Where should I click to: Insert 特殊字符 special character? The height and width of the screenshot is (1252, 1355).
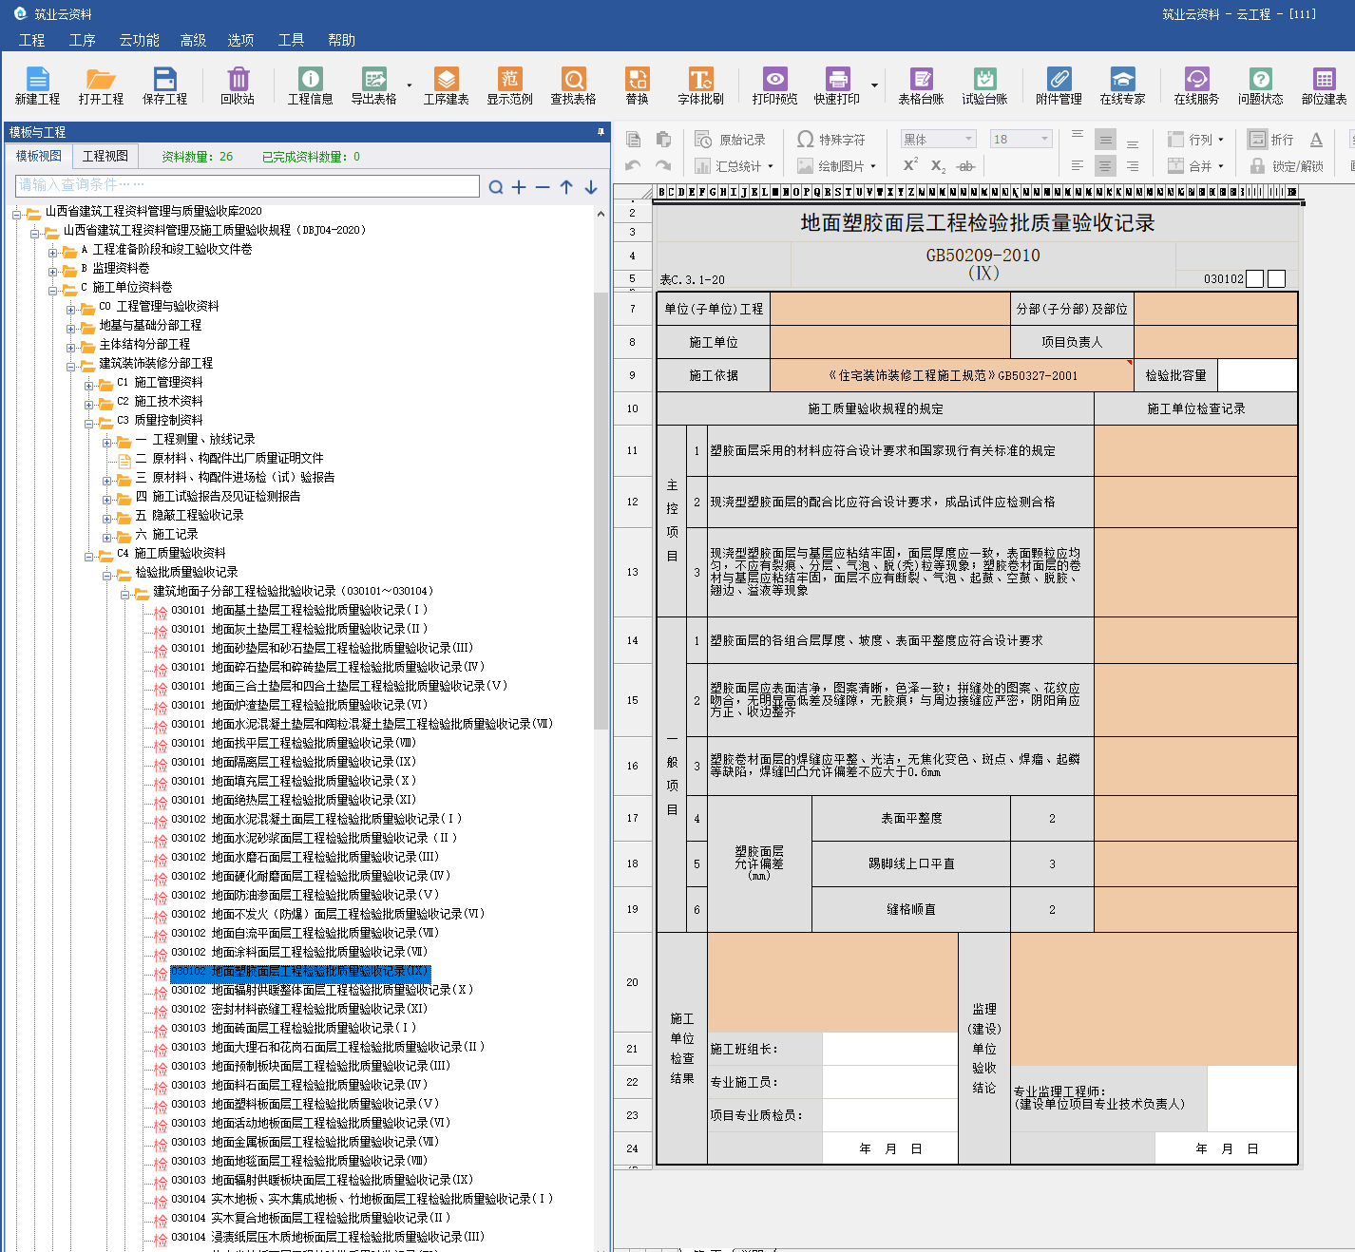[x=831, y=140]
